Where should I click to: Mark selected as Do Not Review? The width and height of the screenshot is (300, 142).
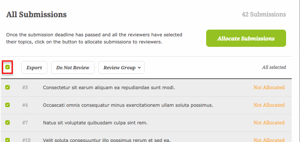pos(73,67)
